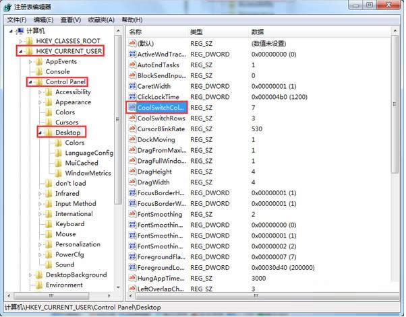Open the 帮助(H) menu
This screenshot has width=406, height=317.
click(132, 20)
